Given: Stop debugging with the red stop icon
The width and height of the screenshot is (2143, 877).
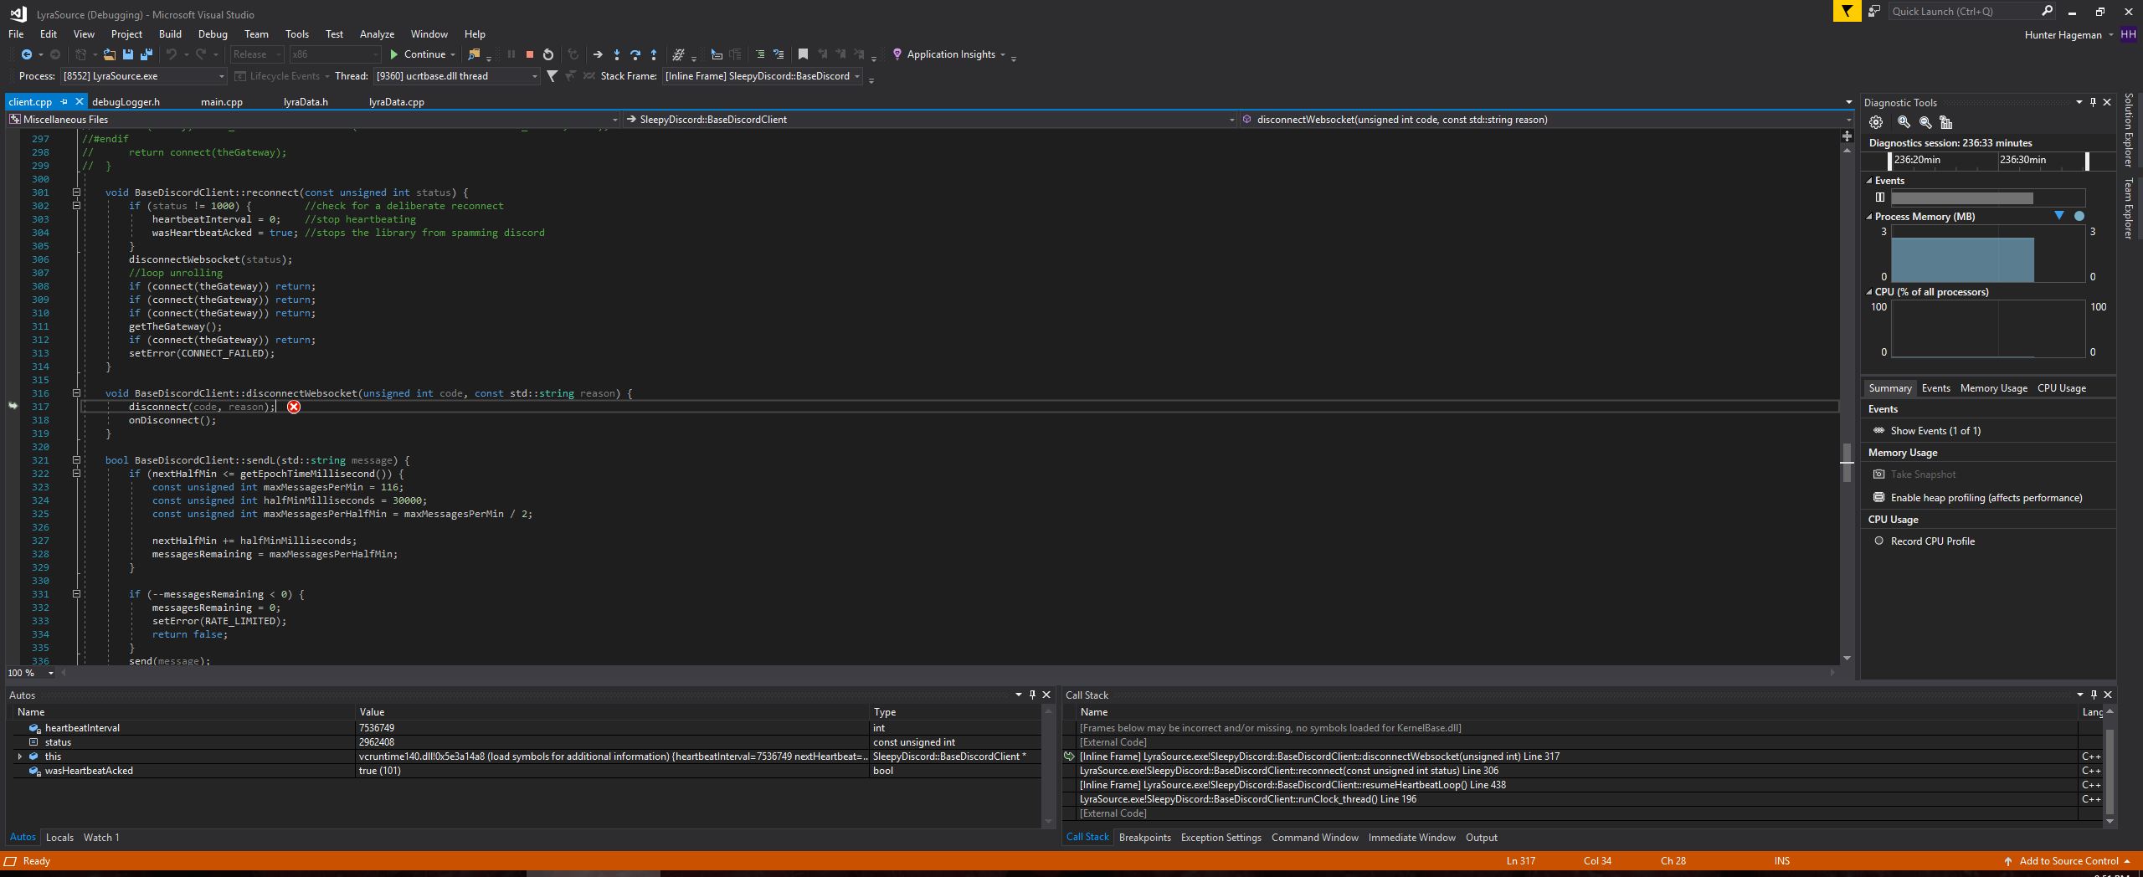Looking at the screenshot, I should pyautogui.click(x=529, y=54).
